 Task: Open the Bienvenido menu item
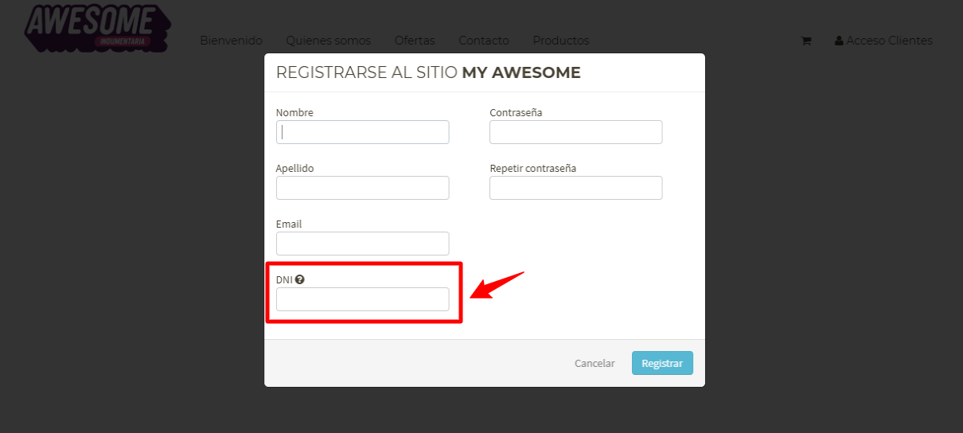coord(231,41)
